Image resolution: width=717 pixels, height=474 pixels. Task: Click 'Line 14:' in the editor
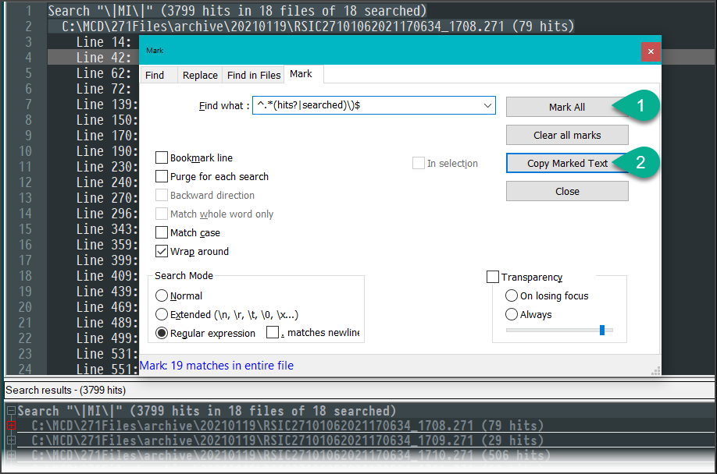(103, 42)
